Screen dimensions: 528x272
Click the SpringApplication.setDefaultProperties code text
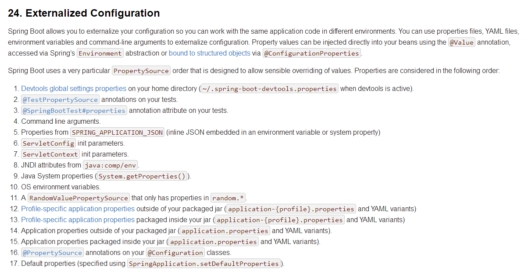[204, 264]
